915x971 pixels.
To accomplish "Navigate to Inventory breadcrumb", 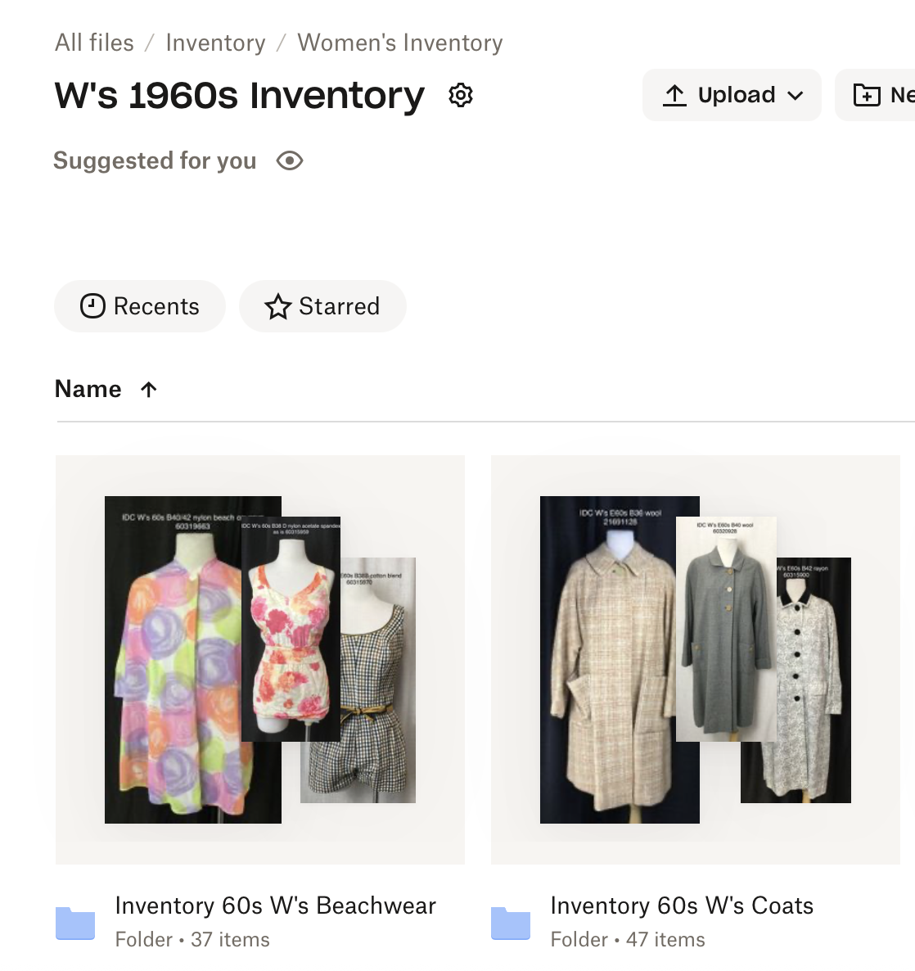I will (x=215, y=43).
